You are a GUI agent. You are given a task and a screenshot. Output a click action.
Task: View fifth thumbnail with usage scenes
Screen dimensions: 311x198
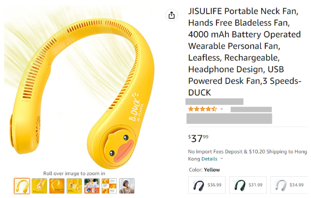click(91, 186)
